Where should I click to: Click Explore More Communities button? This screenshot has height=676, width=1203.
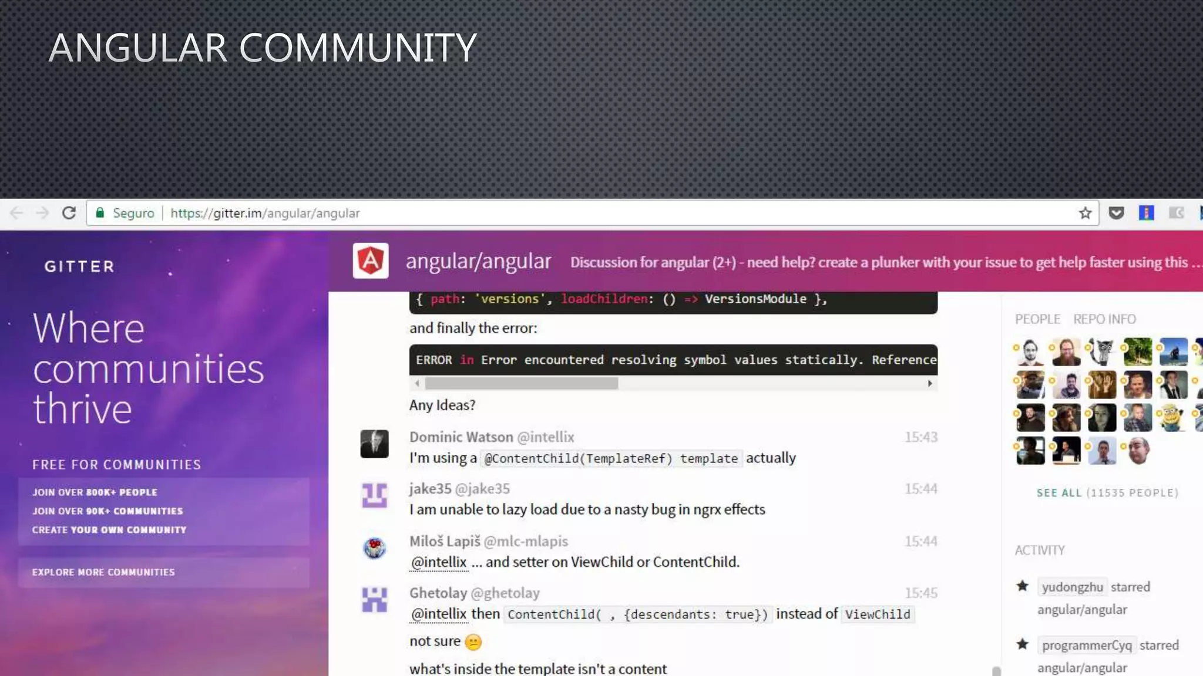tap(103, 572)
